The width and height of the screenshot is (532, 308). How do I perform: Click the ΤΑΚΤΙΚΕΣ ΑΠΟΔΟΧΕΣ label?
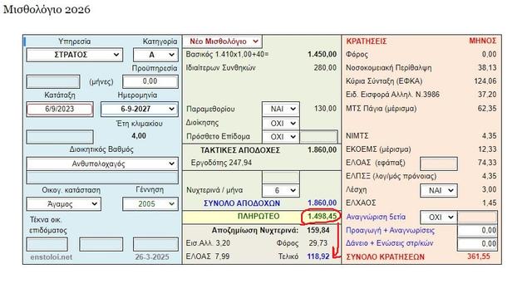(240, 150)
